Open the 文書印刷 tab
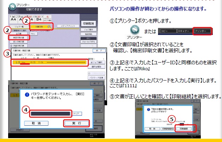The height and width of the screenshot is (142, 222). 41,26
